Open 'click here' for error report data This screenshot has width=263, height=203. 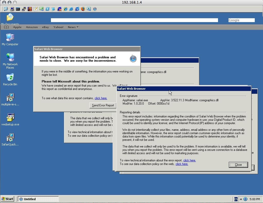(x=101, y=98)
